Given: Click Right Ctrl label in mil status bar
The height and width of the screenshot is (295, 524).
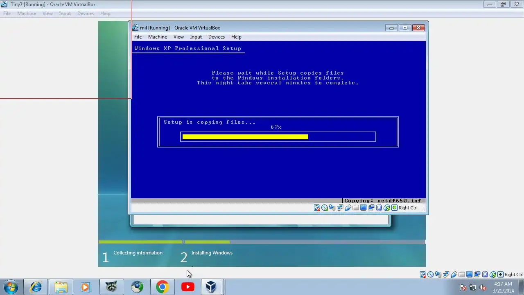Looking at the screenshot, I should coord(408,208).
